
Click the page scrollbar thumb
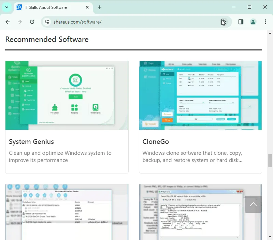coord(270,160)
